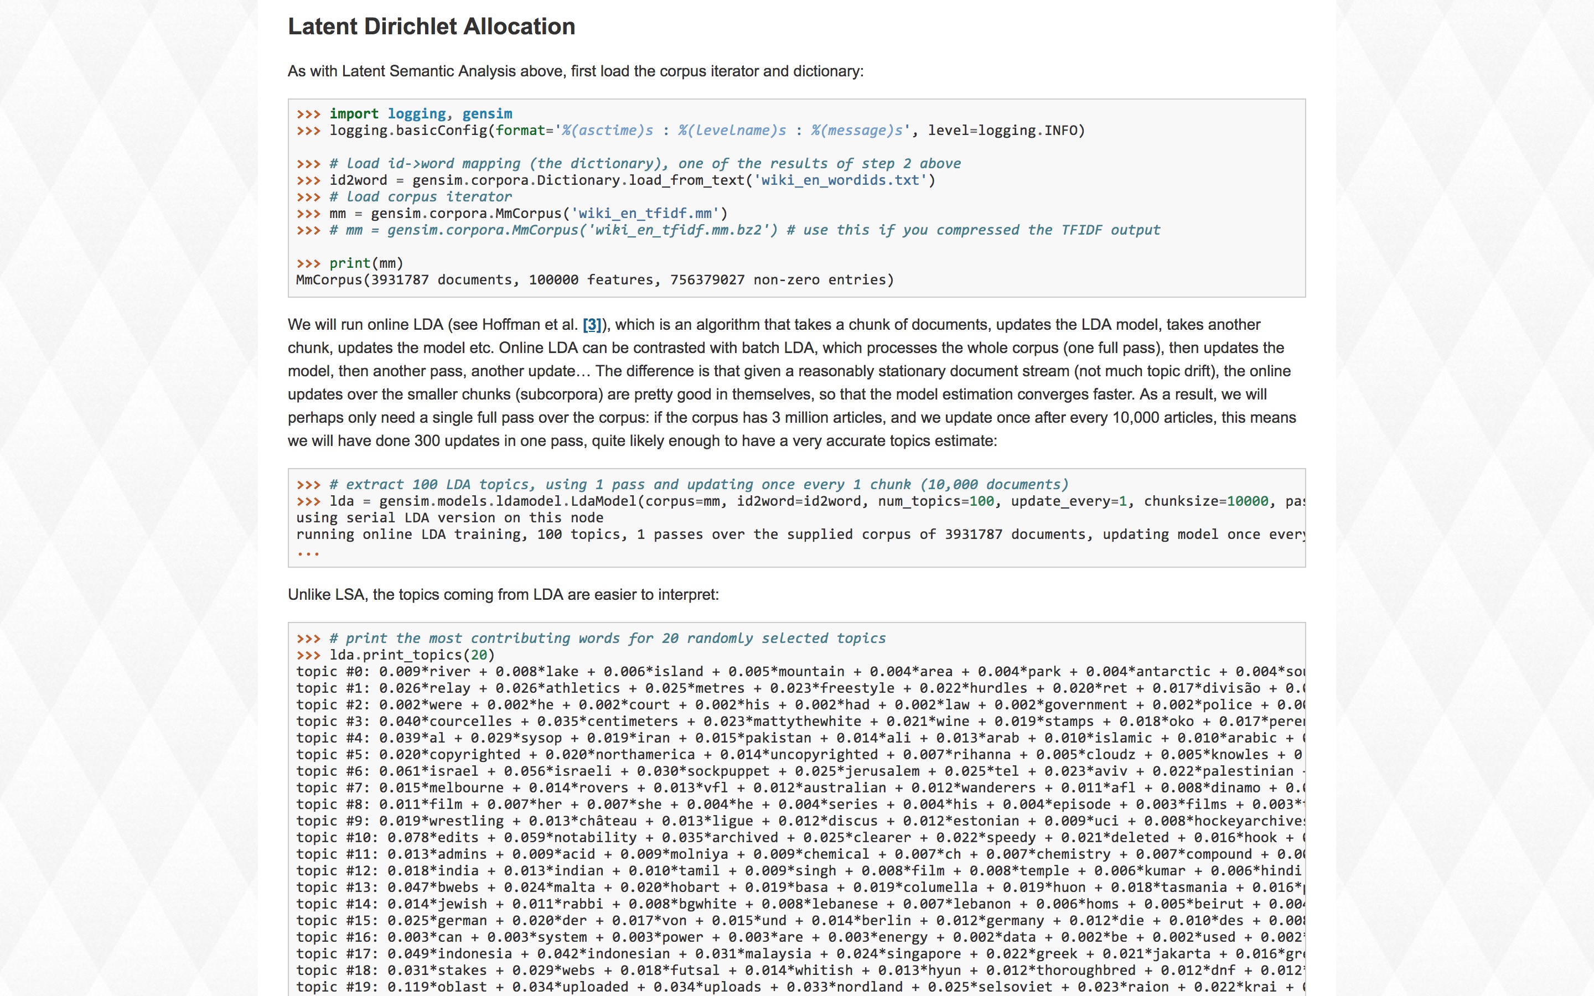Click the Latent Dirichlet Allocation heading
This screenshot has width=1594, height=996.
(432, 27)
